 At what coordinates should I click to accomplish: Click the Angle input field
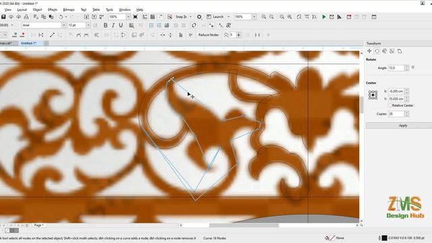(x=396, y=67)
